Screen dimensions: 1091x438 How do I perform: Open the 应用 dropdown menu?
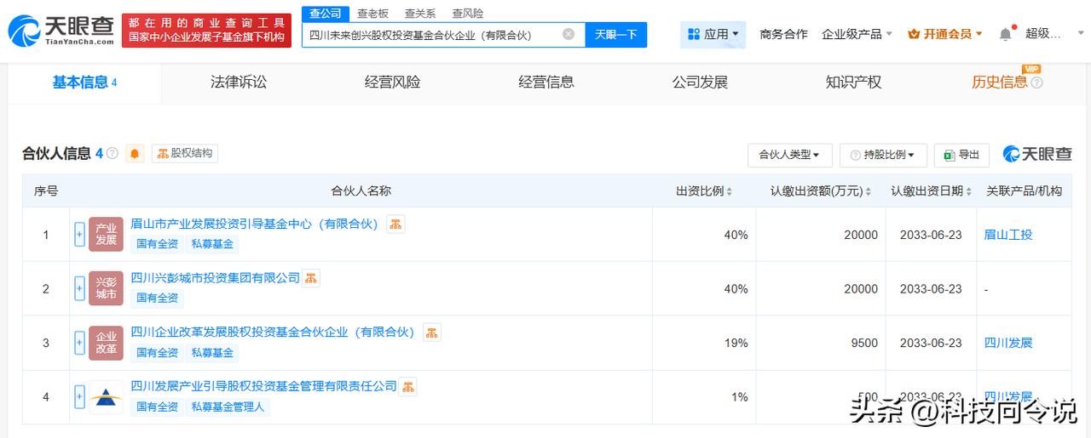713,34
